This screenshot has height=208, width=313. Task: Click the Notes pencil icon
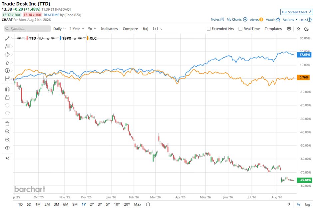(222, 20)
